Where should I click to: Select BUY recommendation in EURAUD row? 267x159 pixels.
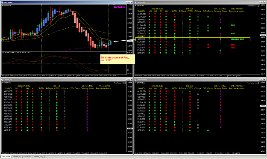233,25
